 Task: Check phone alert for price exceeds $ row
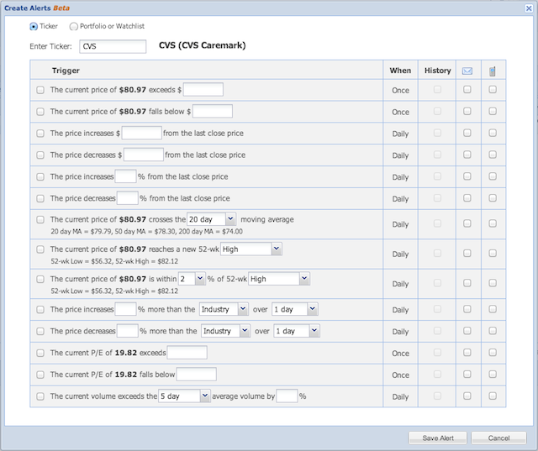coord(493,90)
